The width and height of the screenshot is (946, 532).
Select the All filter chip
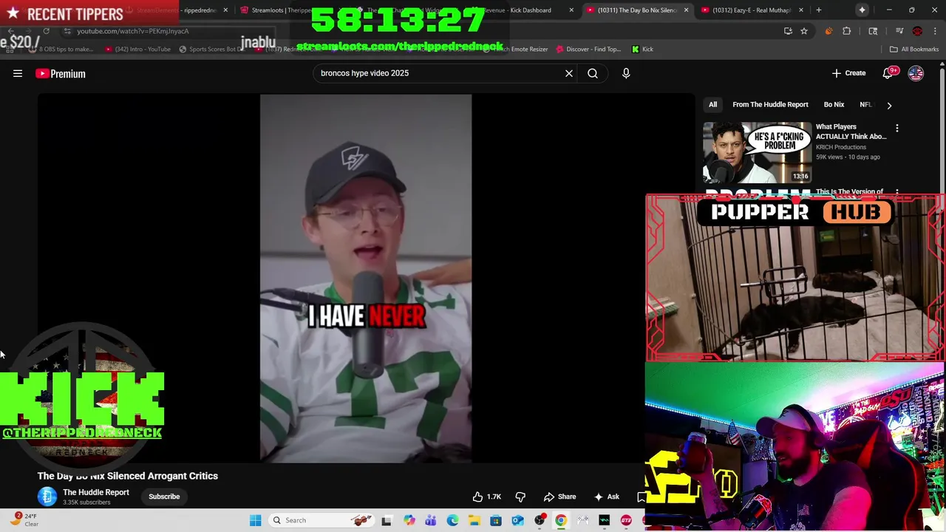(x=713, y=105)
